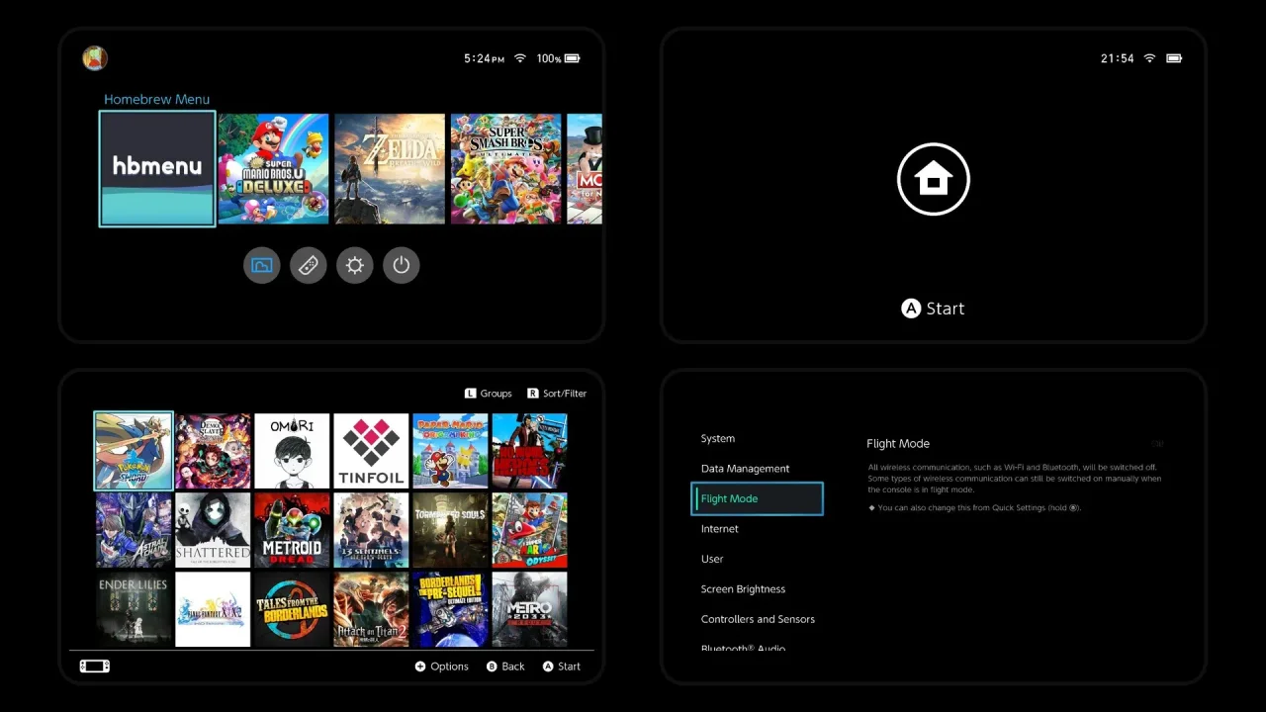Click the 21:54 clock text
This screenshot has width=1266, height=712.
point(1118,58)
